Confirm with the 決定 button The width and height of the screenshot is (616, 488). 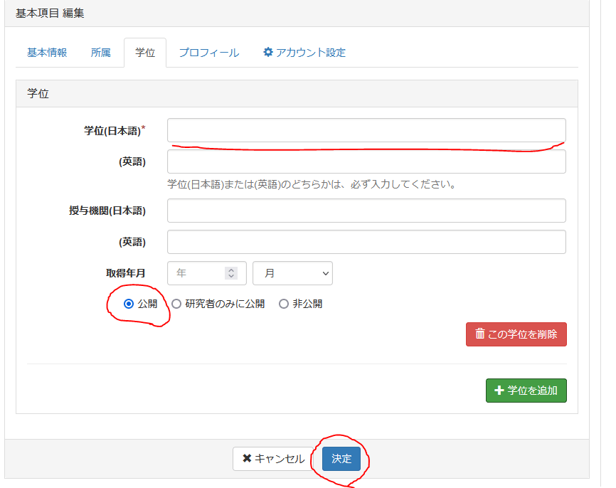[x=341, y=459]
